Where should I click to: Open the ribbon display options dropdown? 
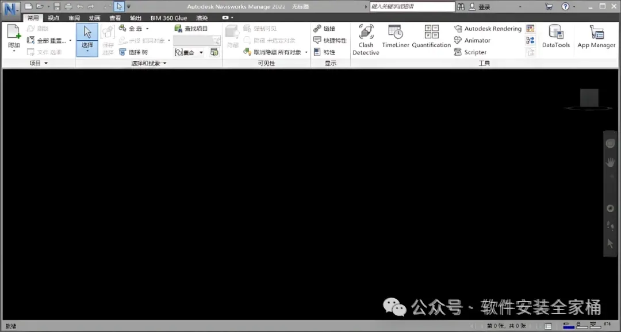227,18
